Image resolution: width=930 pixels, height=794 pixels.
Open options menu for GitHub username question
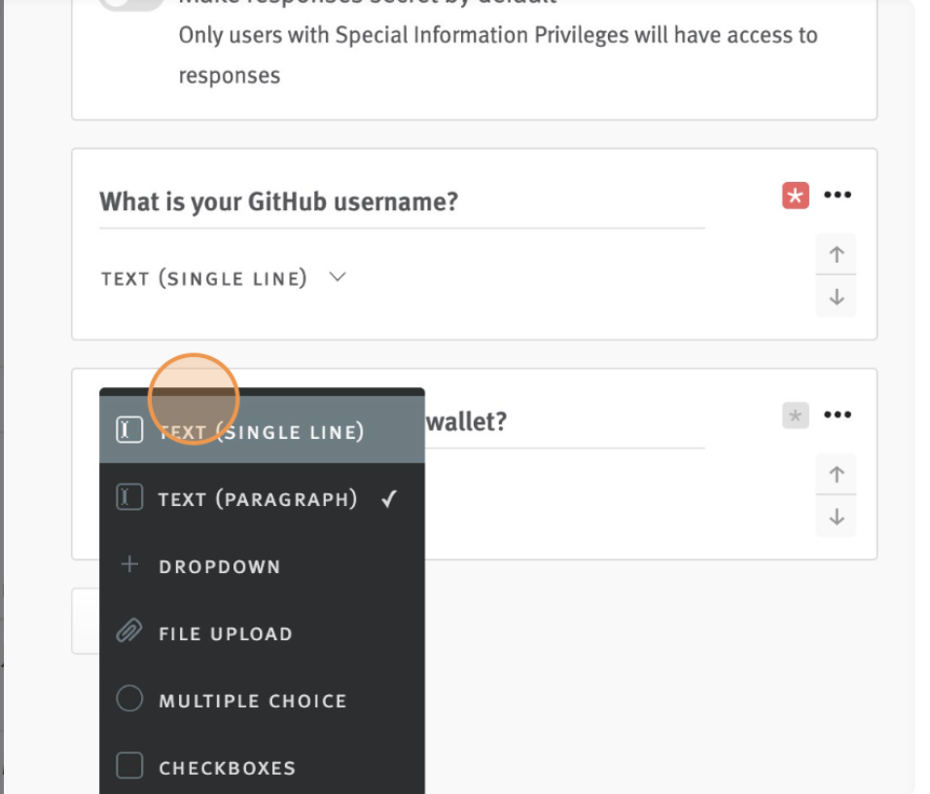(x=838, y=195)
